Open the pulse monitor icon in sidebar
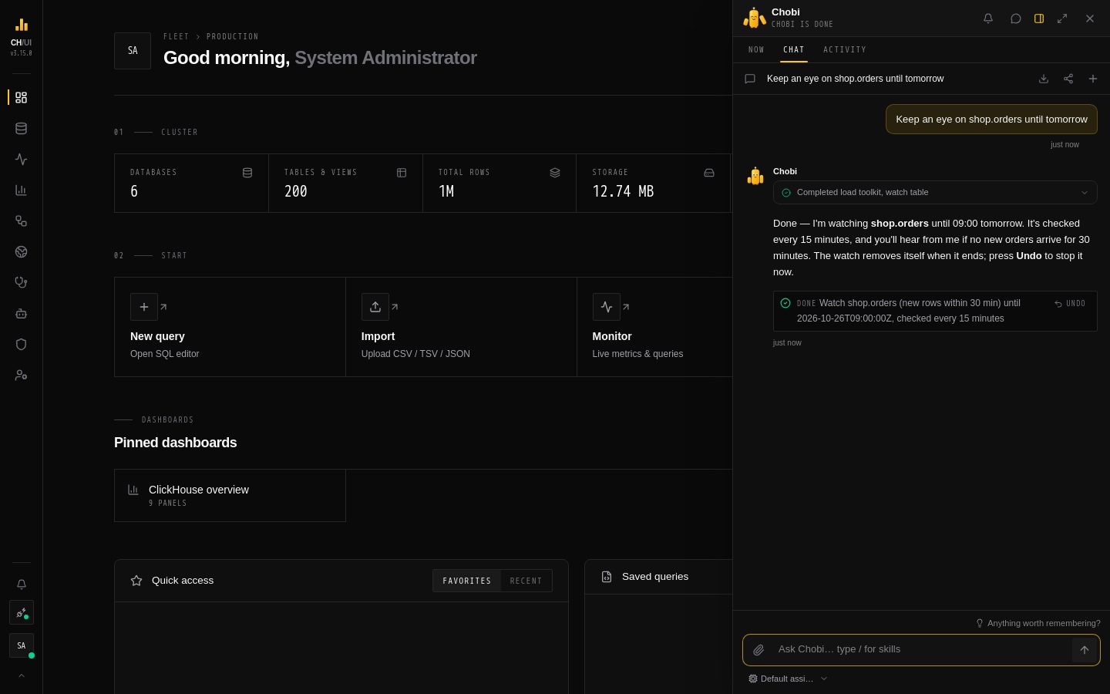Image resolution: width=1110 pixels, height=694 pixels. point(21,159)
